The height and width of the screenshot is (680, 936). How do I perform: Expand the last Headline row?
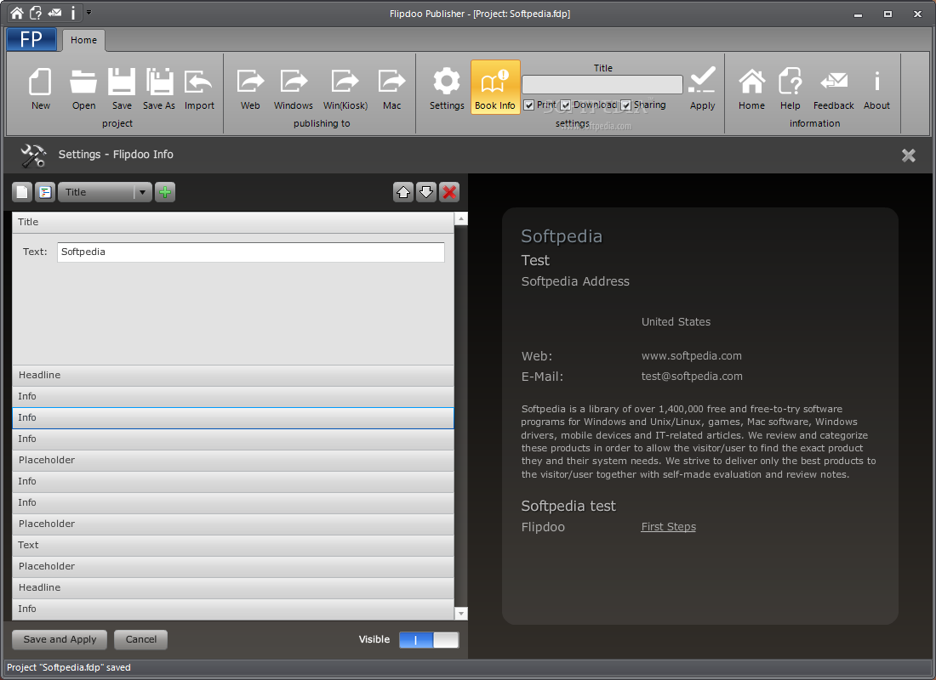click(x=233, y=587)
